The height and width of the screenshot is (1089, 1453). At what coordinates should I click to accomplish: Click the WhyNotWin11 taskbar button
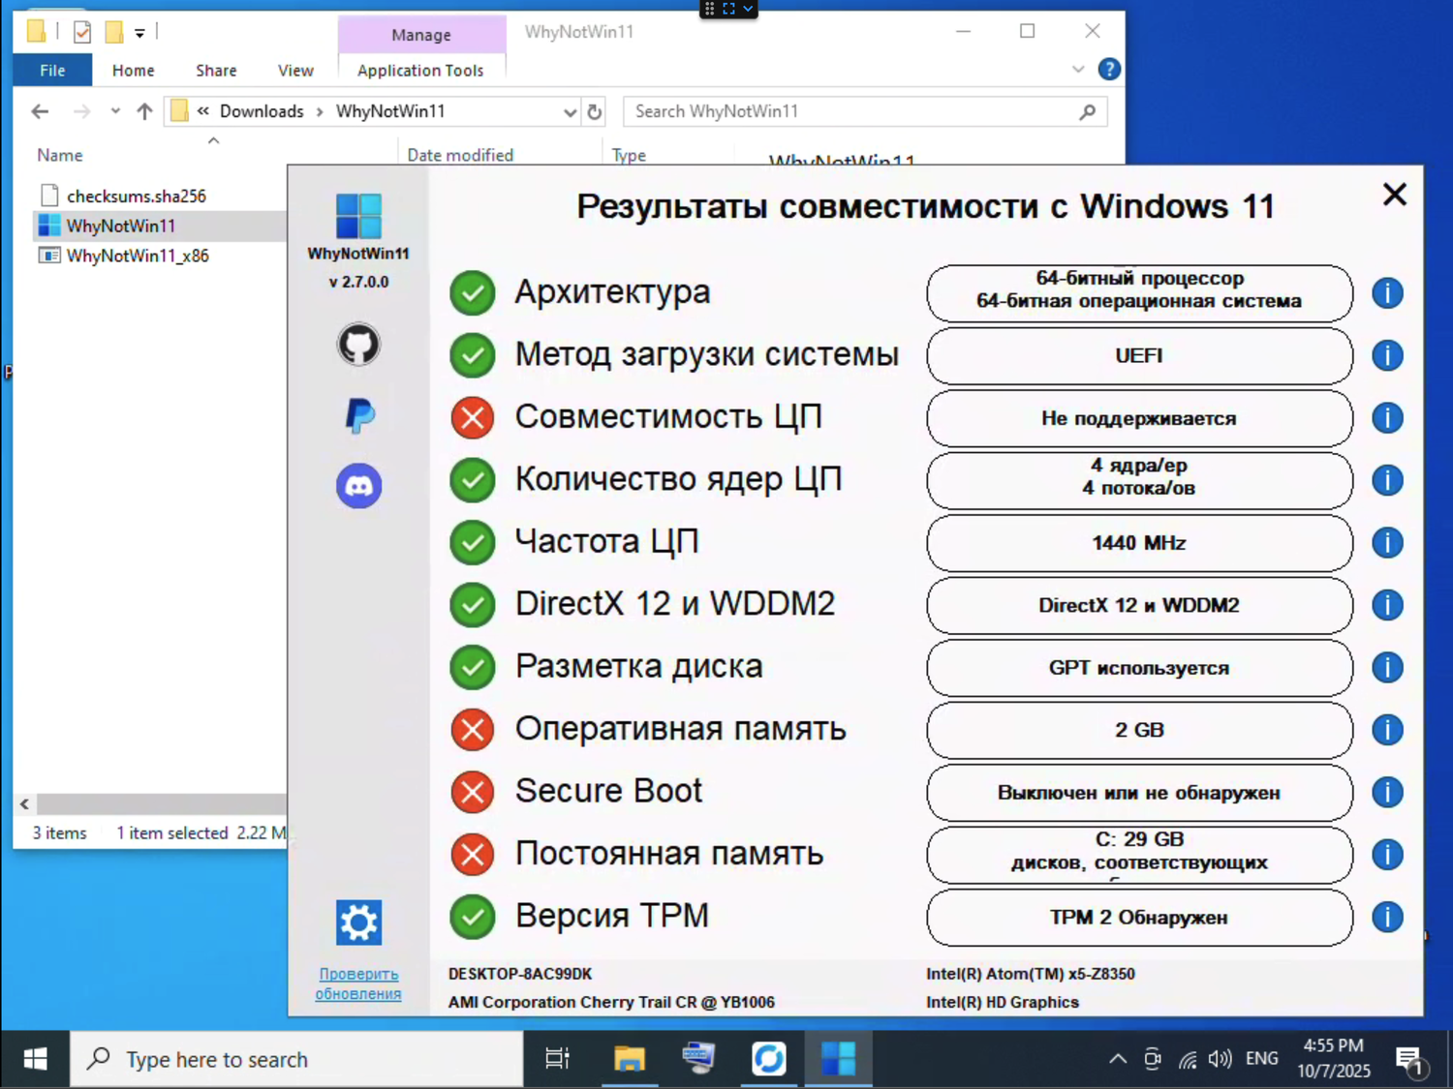(838, 1059)
